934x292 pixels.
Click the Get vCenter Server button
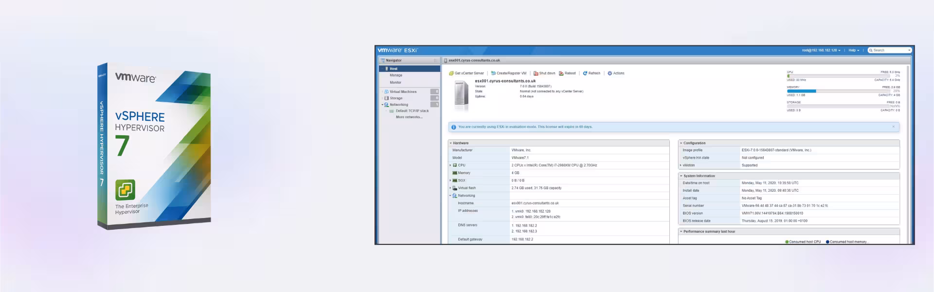pyautogui.click(x=467, y=73)
